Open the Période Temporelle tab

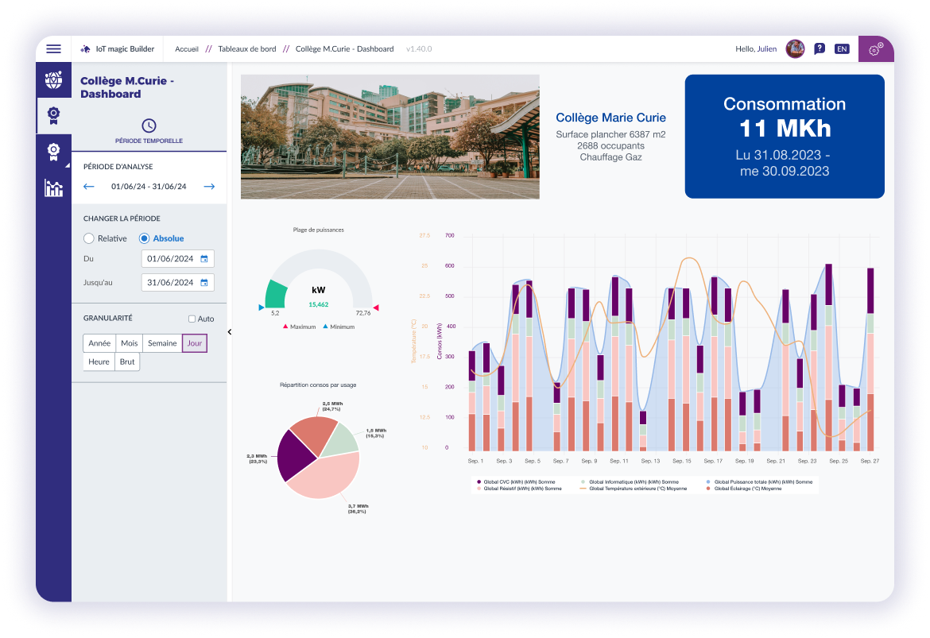(x=149, y=131)
